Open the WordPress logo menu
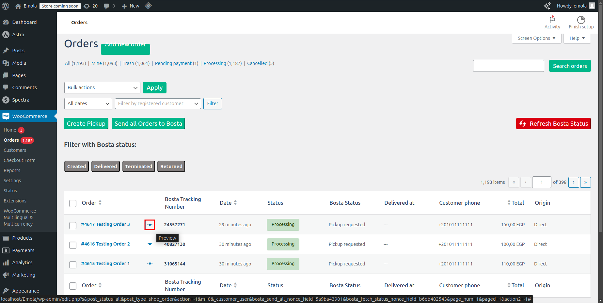The height and width of the screenshot is (303, 603). (6, 6)
